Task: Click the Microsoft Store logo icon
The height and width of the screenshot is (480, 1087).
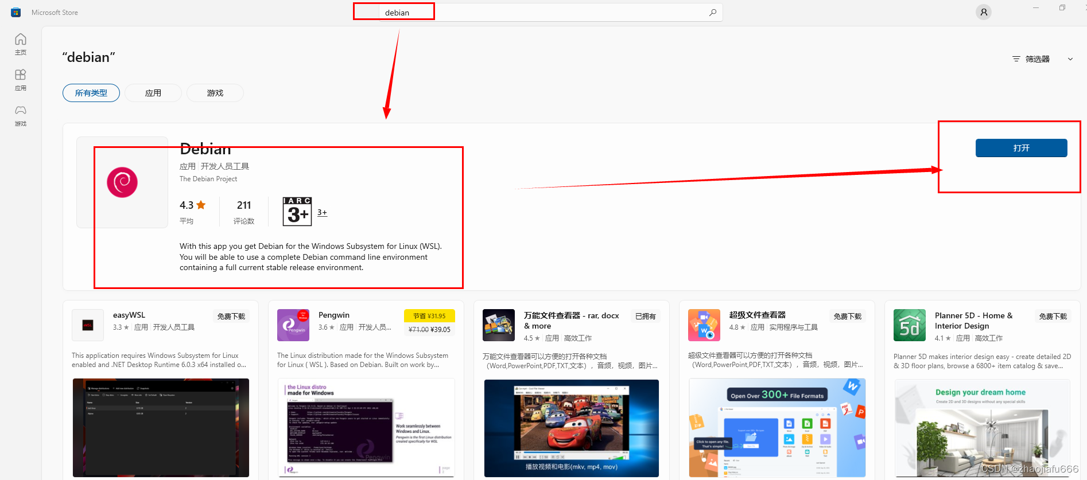Action: 16,12
